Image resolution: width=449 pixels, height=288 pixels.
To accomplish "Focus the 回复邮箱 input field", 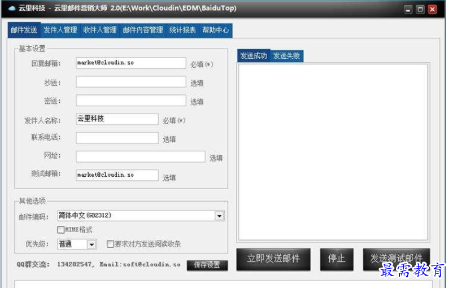I will (x=131, y=63).
